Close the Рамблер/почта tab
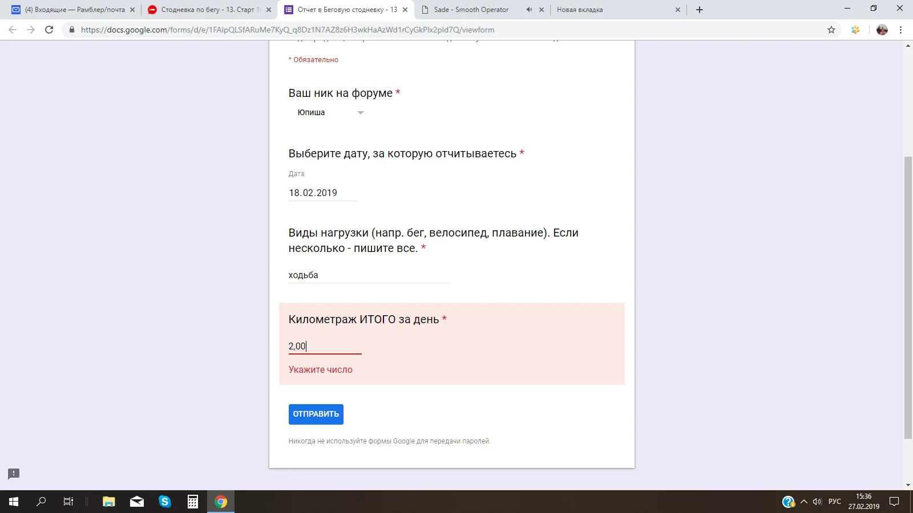This screenshot has height=513, width=913. point(132,10)
